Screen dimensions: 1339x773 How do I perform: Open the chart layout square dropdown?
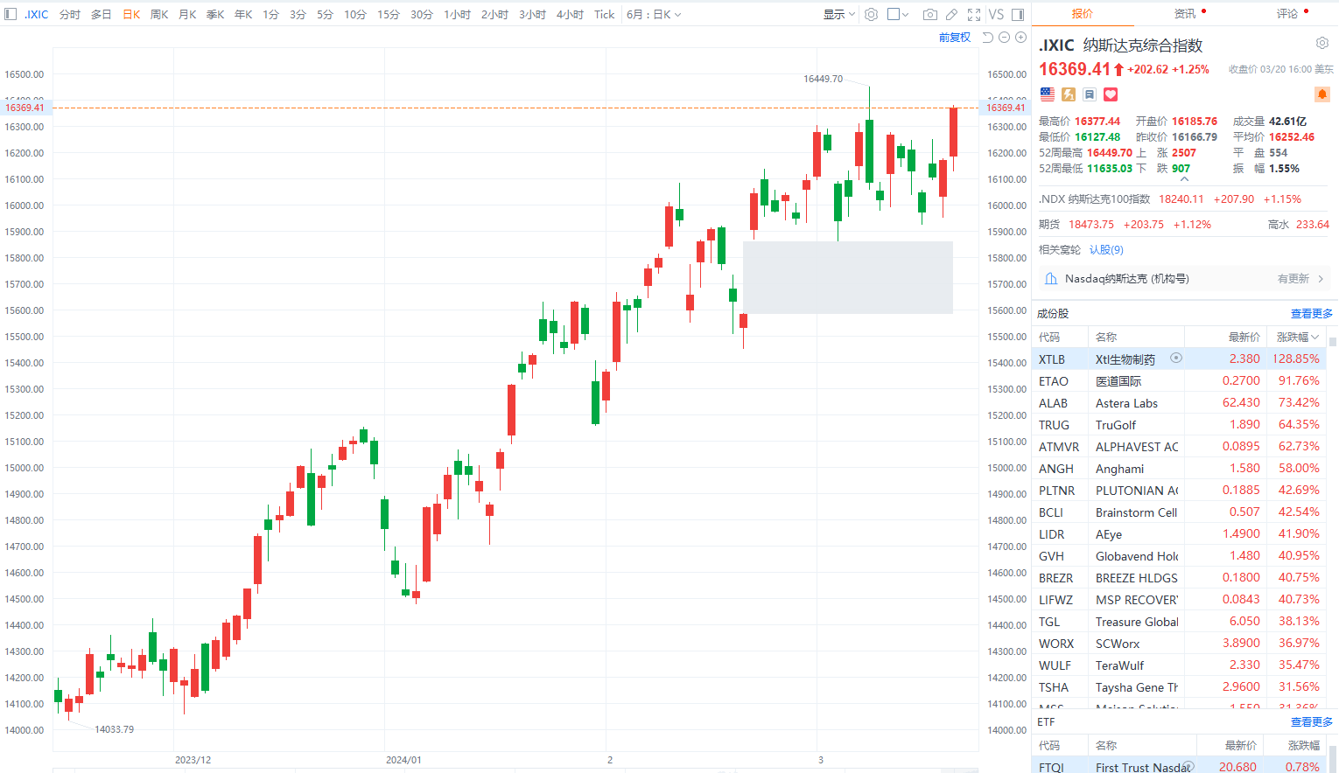click(898, 15)
